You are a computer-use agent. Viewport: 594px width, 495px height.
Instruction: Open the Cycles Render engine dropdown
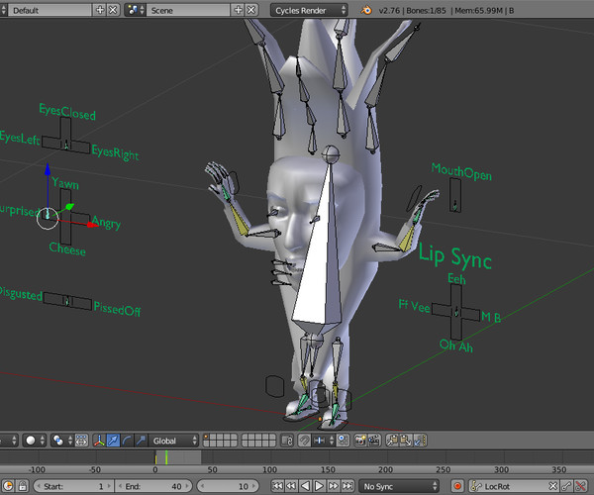pos(310,9)
